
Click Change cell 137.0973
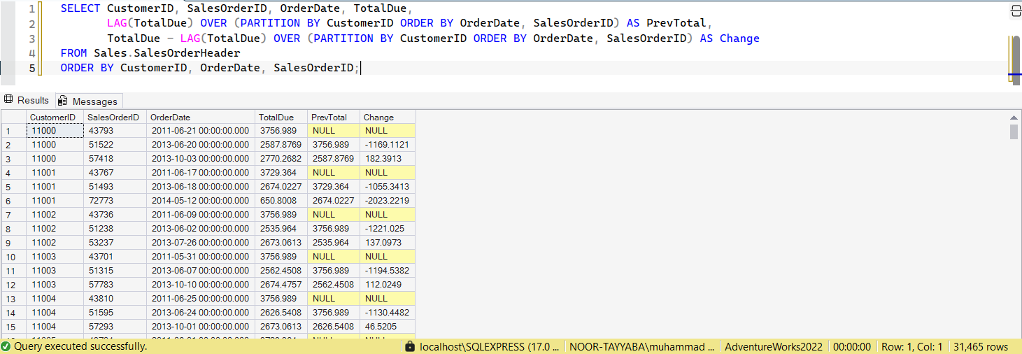388,243
